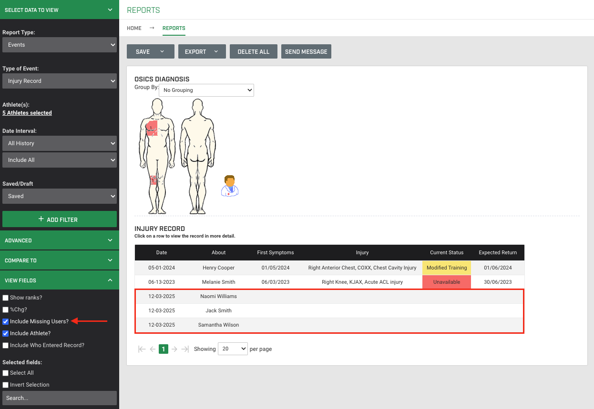Uncheck Include Missing Users?
Viewport: 594px width, 409px height.
pos(5,321)
